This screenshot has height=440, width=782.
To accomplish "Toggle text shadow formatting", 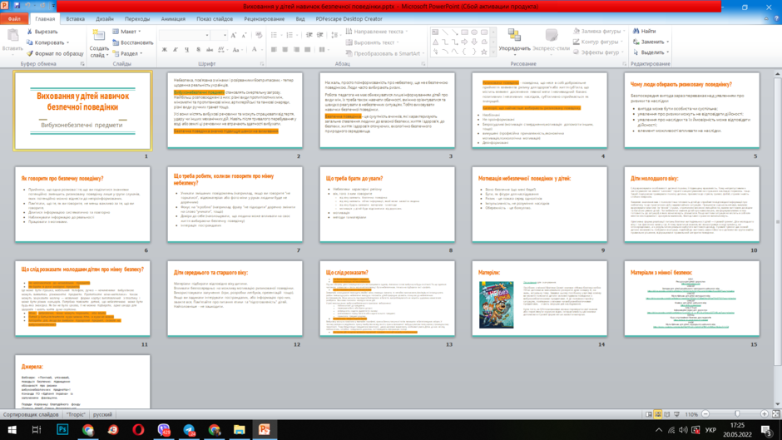I will point(198,50).
